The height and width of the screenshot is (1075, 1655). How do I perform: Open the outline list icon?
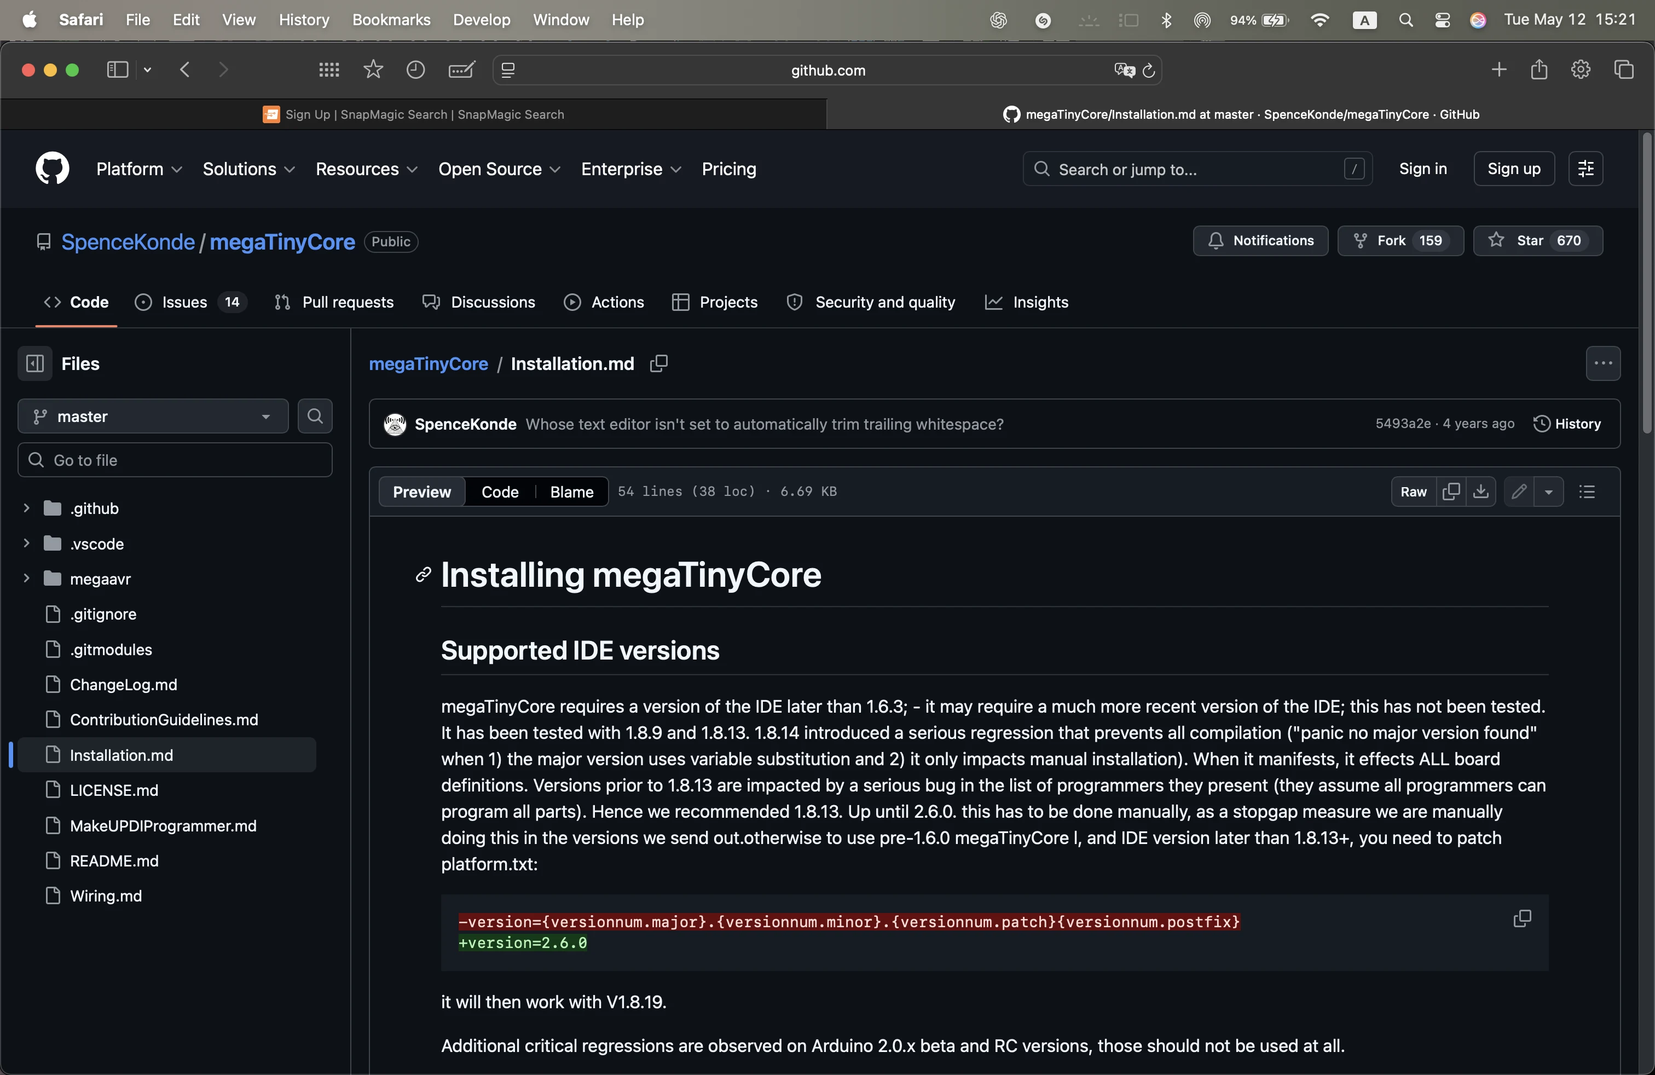click(x=1587, y=492)
